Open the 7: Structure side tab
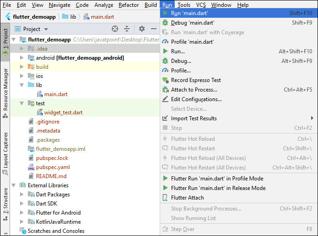This screenshot has height=236, width=318. click(5, 204)
